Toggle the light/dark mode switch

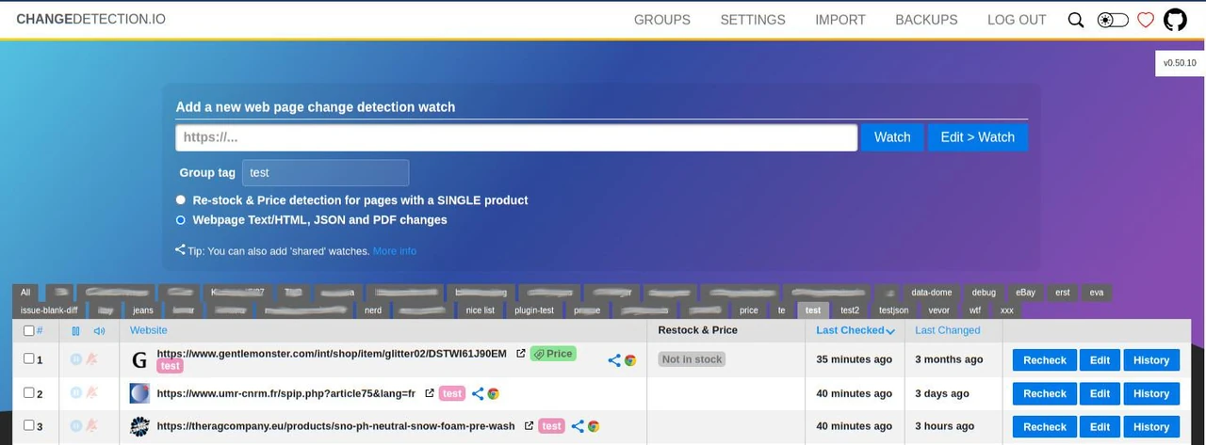pos(1113,20)
